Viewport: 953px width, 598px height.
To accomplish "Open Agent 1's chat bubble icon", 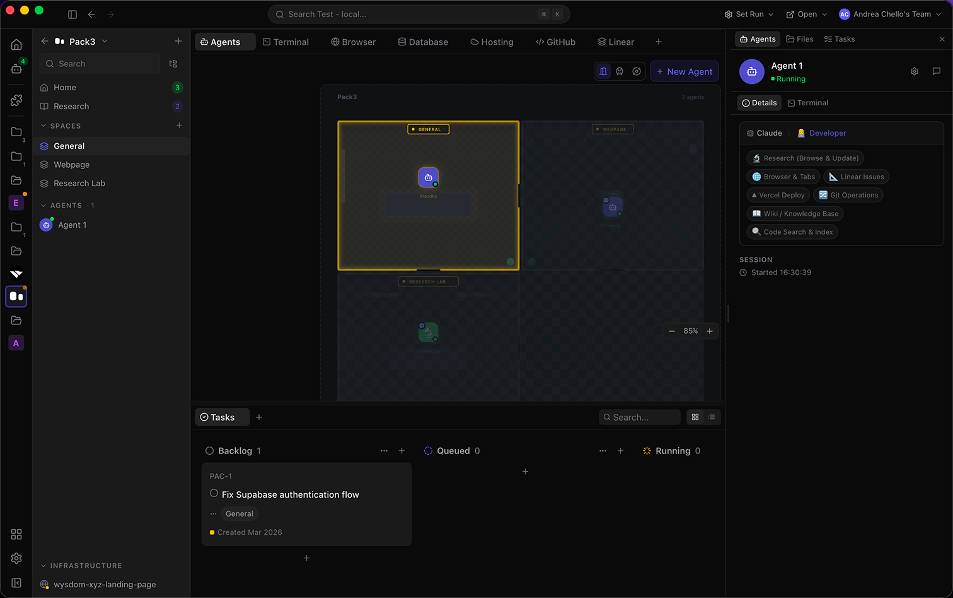I will (x=937, y=71).
